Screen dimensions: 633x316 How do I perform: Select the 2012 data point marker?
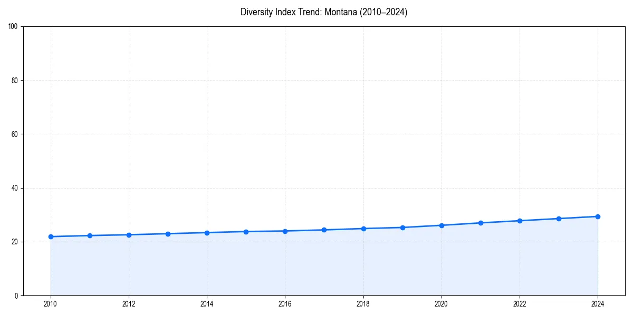[128, 234]
